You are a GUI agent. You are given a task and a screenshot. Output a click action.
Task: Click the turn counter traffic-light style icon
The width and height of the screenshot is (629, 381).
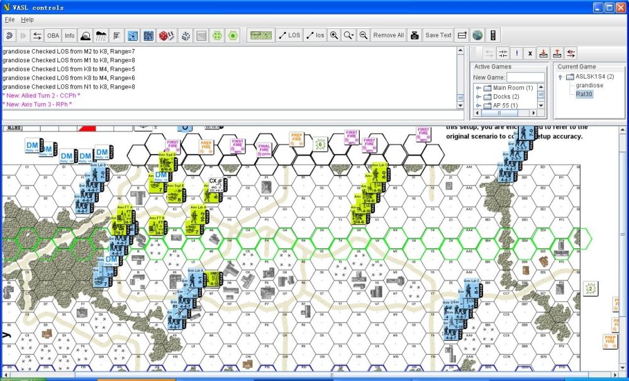pyautogui.click(x=493, y=35)
